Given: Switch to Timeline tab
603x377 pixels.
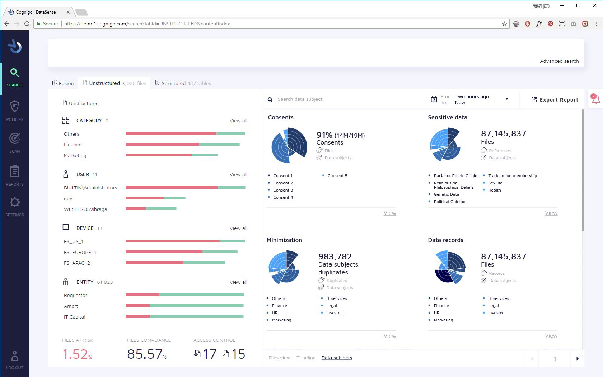Looking at the screenshot, I should click(306, 358).
